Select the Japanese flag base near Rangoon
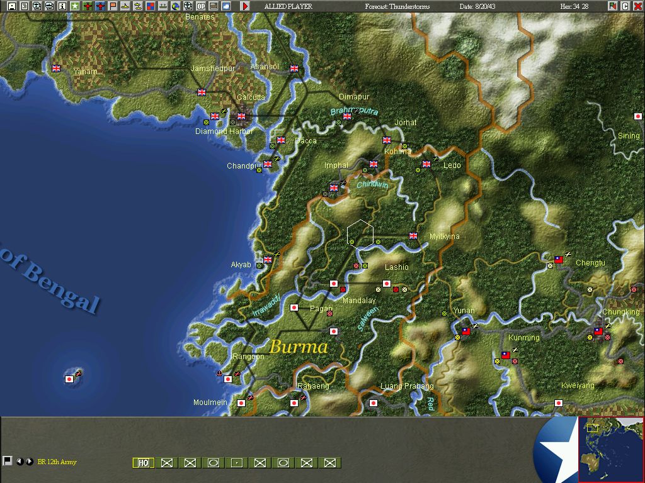 tap(228, 379)
